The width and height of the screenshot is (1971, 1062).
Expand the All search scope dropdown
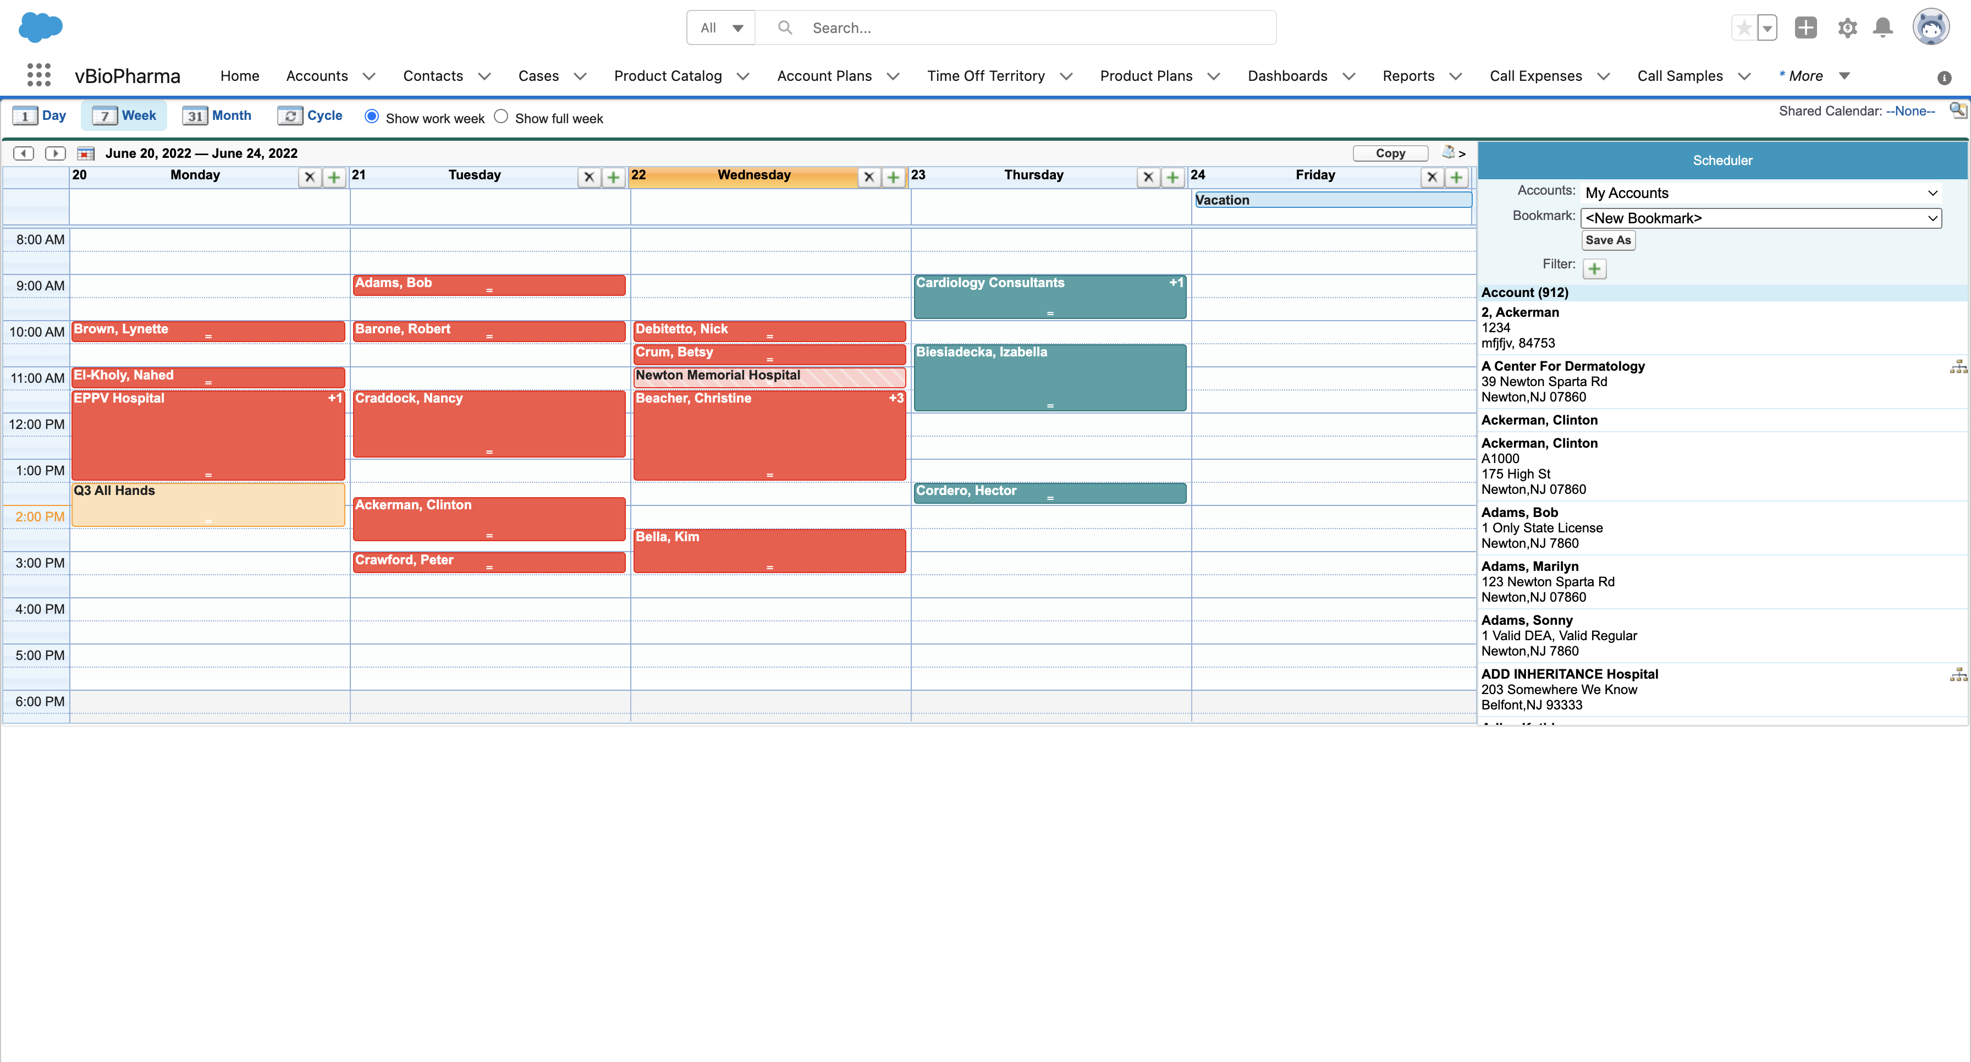(x=721, y=28)
